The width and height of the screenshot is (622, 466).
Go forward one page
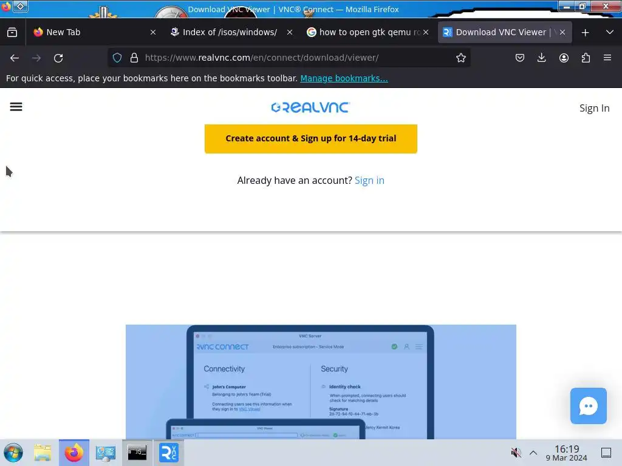36,58
